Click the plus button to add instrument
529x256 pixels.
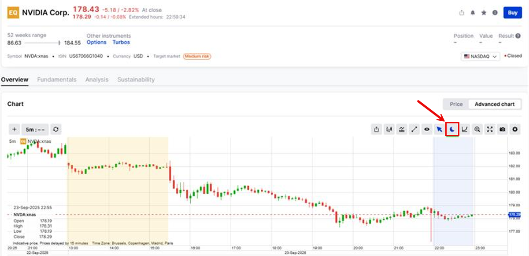pyautogui.click(x=15, y=130)
